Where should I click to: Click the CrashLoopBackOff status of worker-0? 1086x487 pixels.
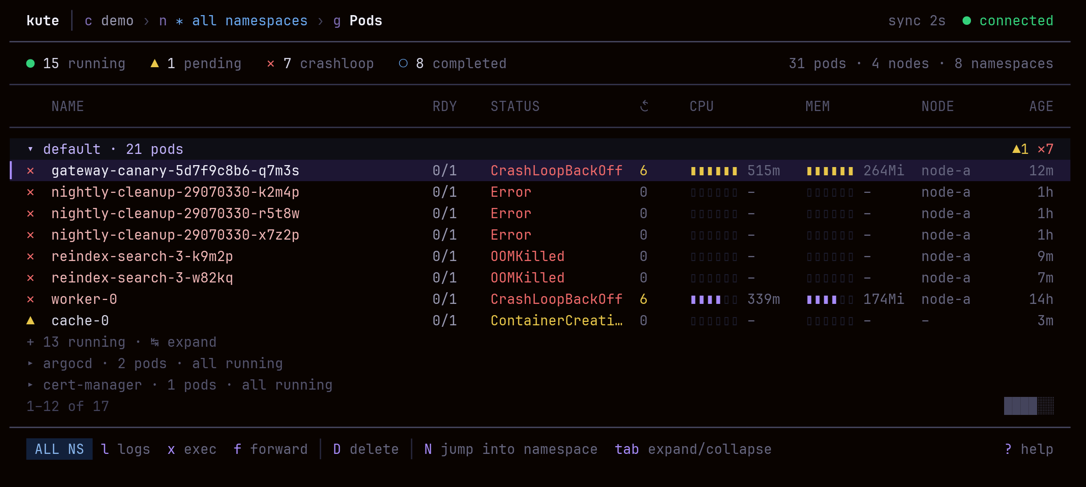point(557,300)
